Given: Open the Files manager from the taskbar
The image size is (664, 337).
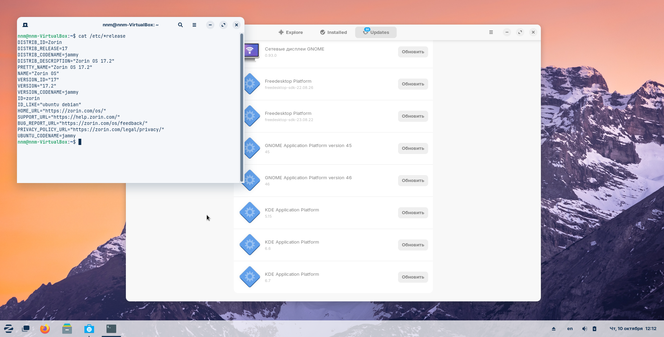Looking at the screenshot, I should click(x=67, y=329).
